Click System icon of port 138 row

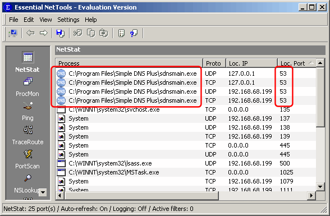62,128
